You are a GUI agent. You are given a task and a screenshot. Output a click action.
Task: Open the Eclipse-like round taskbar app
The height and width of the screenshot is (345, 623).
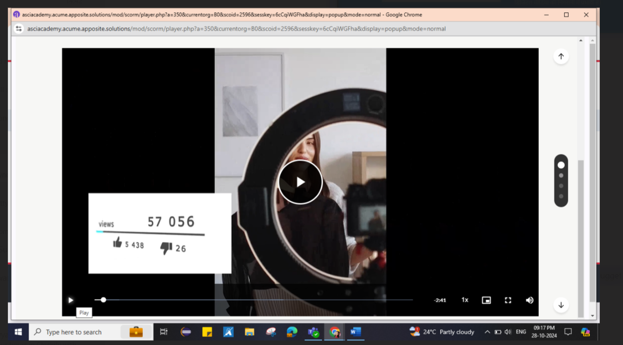pyautogui.click(x=186, y=332)
